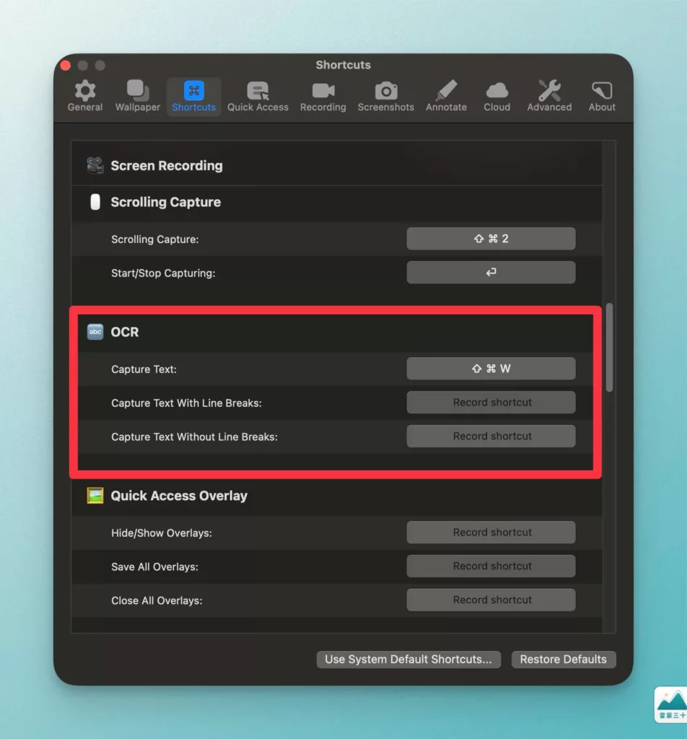Record shortcut for Capture Text With Line Breaks
Image resolution: width=687 pixels, height=739 pixels.
tap(491, 403)
